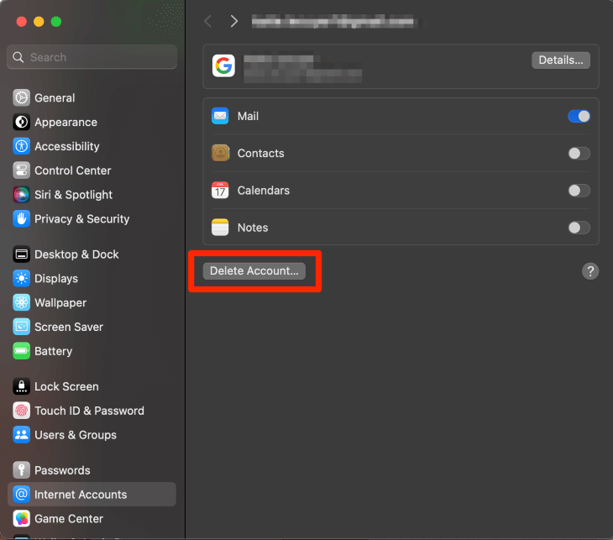Click the Control Center icon
This screenshot has width=613, height=540.
22,170
